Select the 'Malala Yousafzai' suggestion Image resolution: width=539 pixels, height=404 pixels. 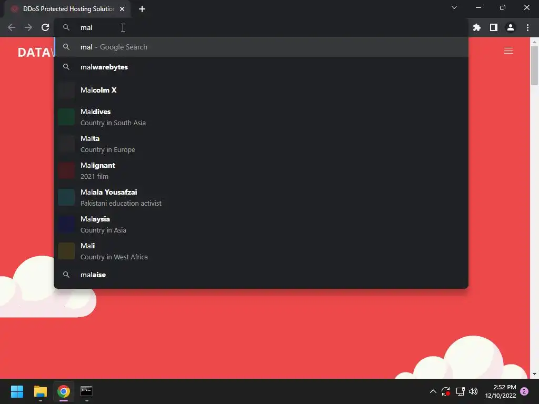point(261,197)
